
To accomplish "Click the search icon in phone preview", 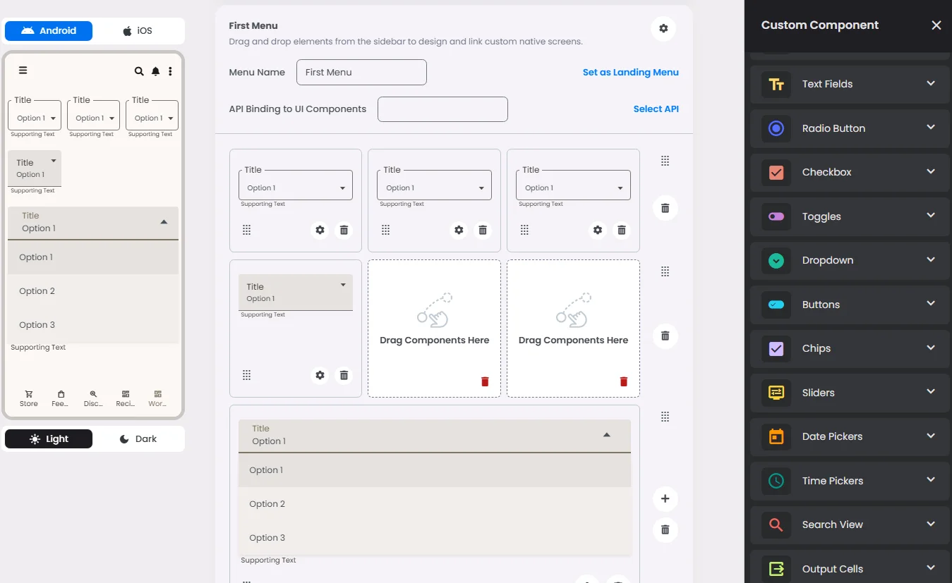I will pyautogui.click(x=139, y=71).
